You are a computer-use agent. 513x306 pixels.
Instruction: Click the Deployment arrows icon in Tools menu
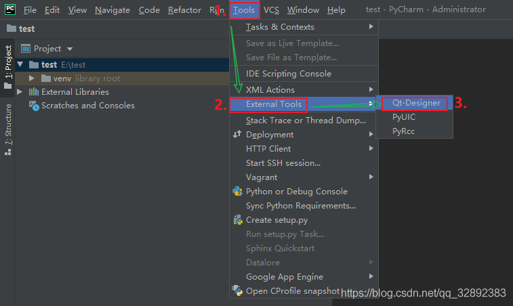[237, 135]
